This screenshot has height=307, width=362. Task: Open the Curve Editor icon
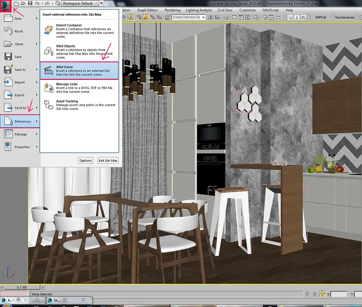pos(241,17)
